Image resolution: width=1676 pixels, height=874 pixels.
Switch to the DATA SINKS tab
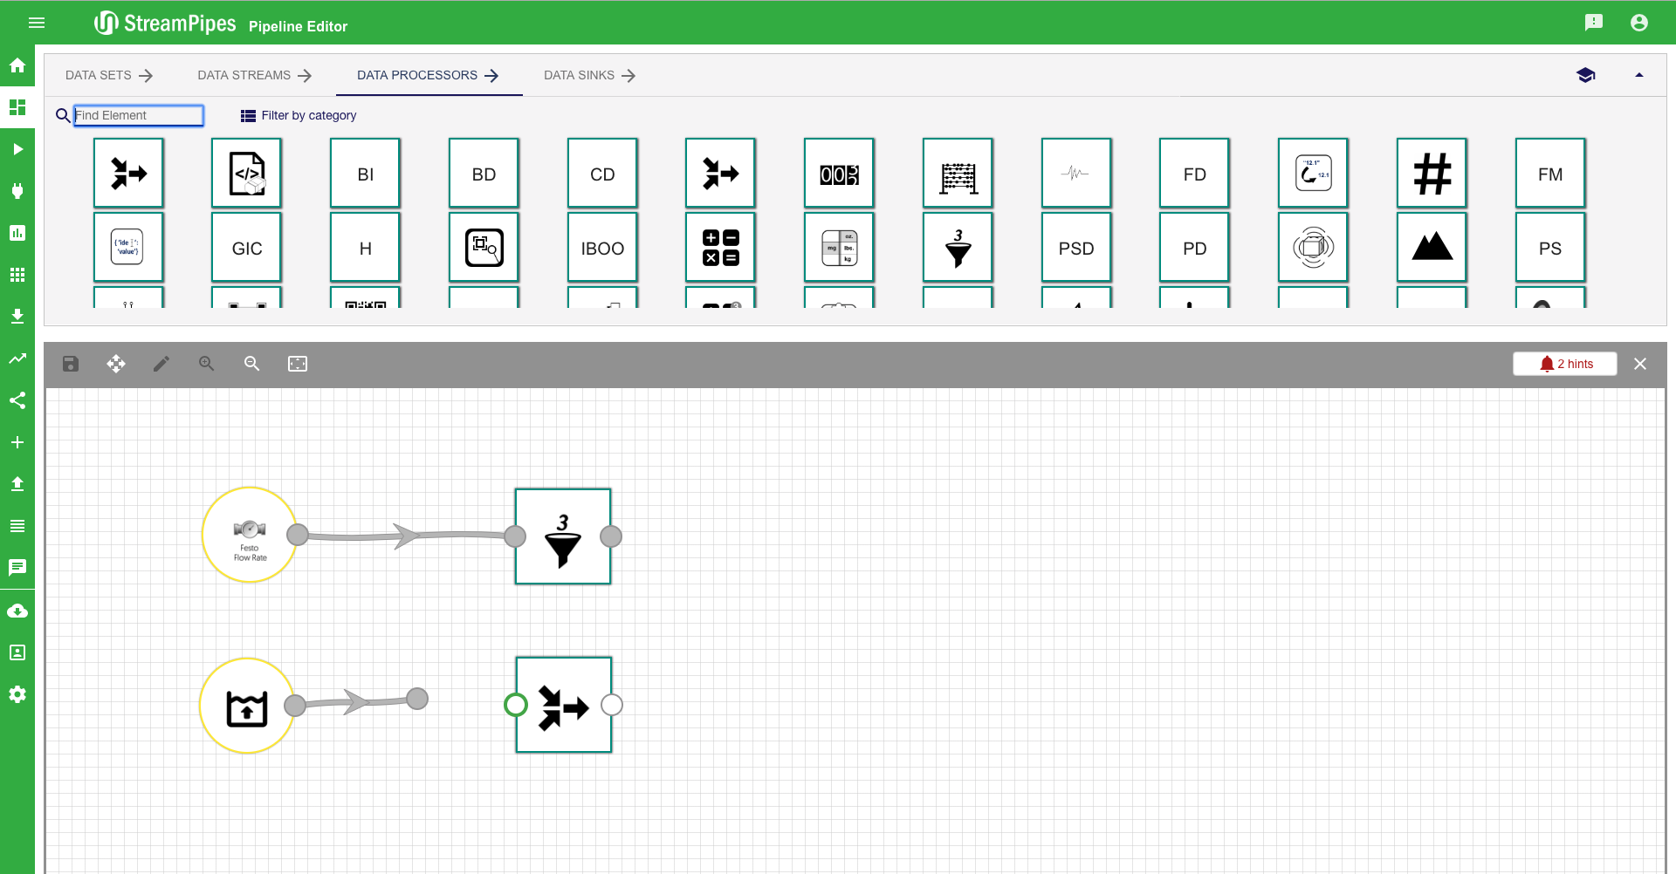tap(589, 75)
